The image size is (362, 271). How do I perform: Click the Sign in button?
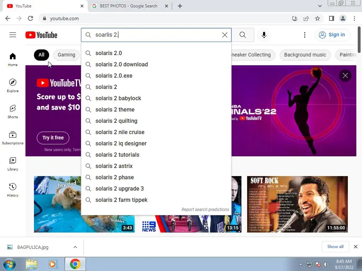click(x=332, y=35)
